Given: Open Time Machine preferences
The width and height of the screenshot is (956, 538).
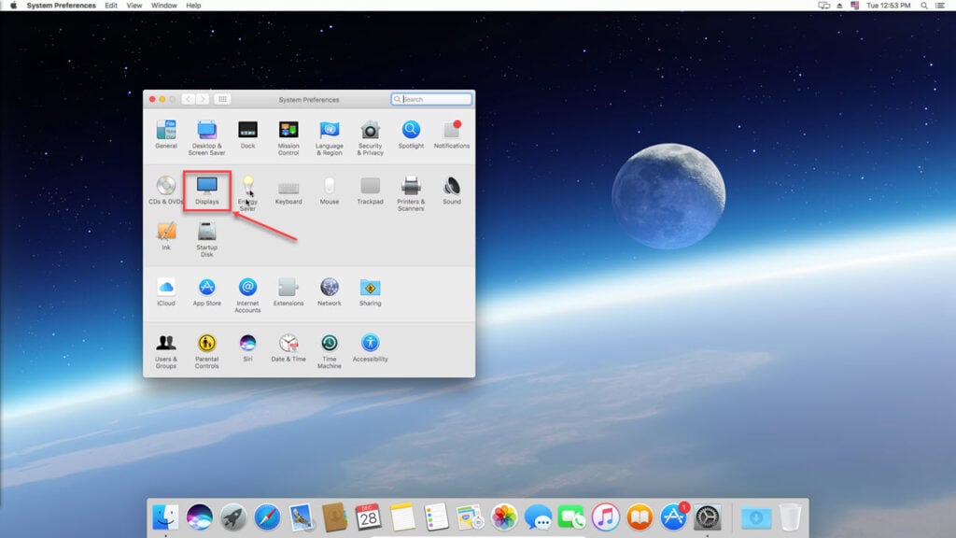Looking at the screenshot, I should 330,351.
